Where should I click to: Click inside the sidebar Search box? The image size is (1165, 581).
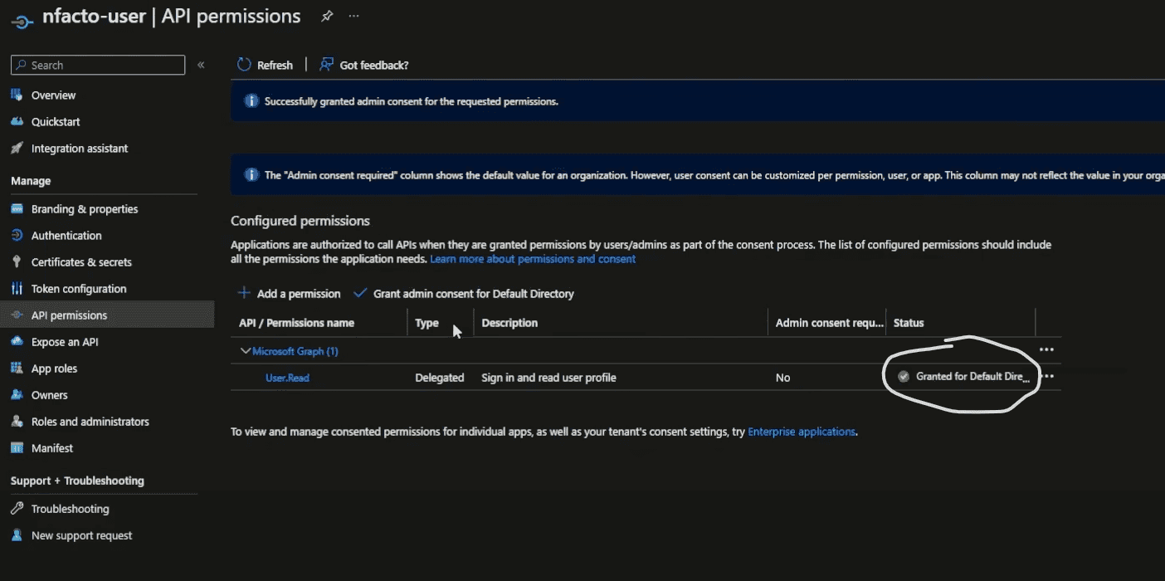97,64
